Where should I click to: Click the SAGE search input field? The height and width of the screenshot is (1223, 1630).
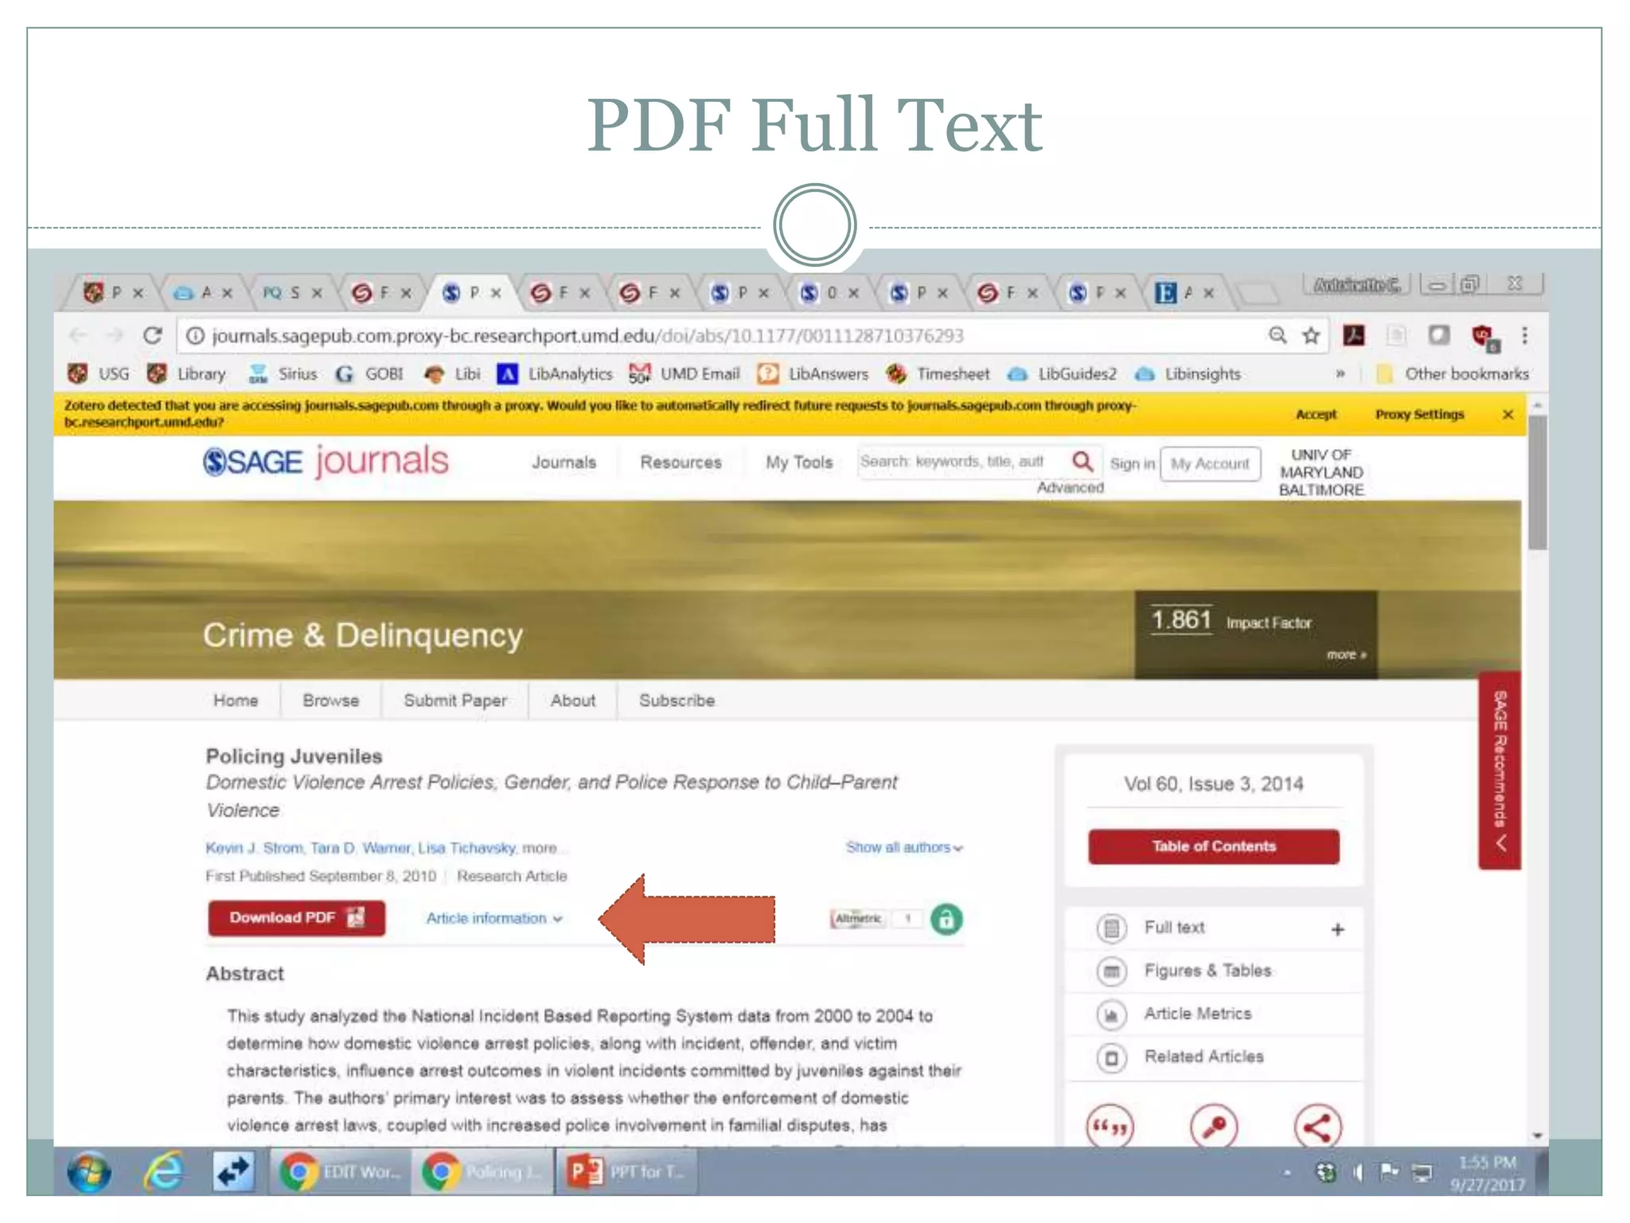click(x=959, y=462)
